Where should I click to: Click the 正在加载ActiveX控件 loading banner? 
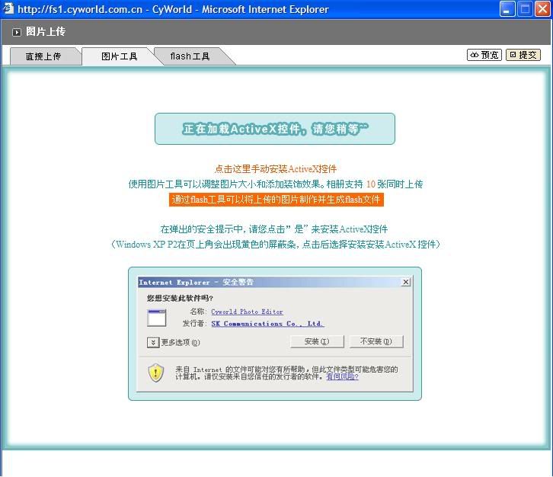[x=275, y=129]
